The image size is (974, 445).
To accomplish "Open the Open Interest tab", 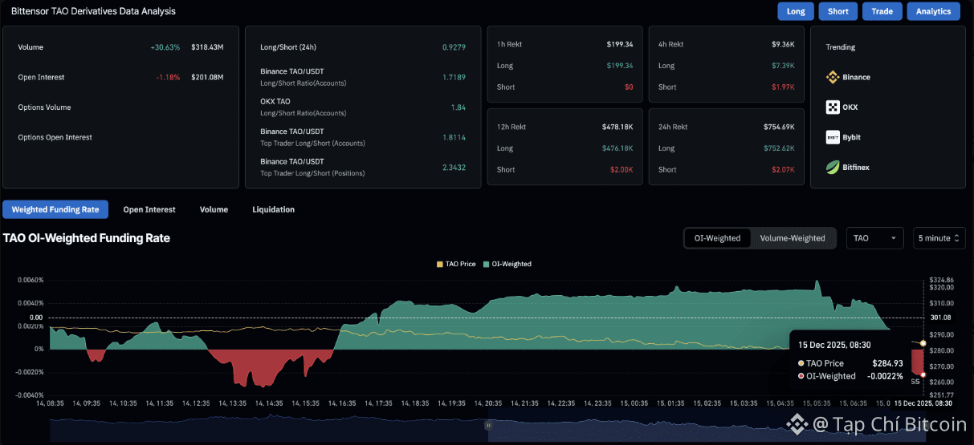I will tap(149, 209).
